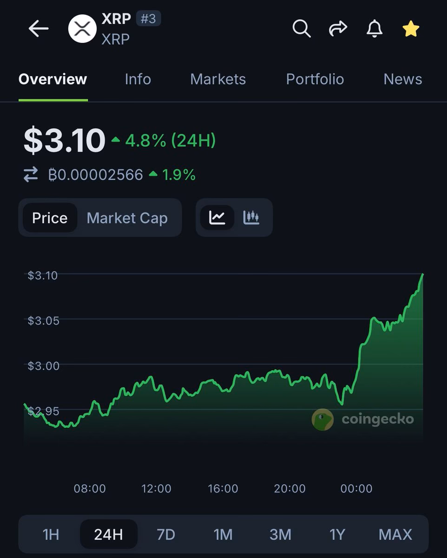Viewport: 447px width, 558px height.
Task: Tap the Info section link
Action: (x=138, y=79)
